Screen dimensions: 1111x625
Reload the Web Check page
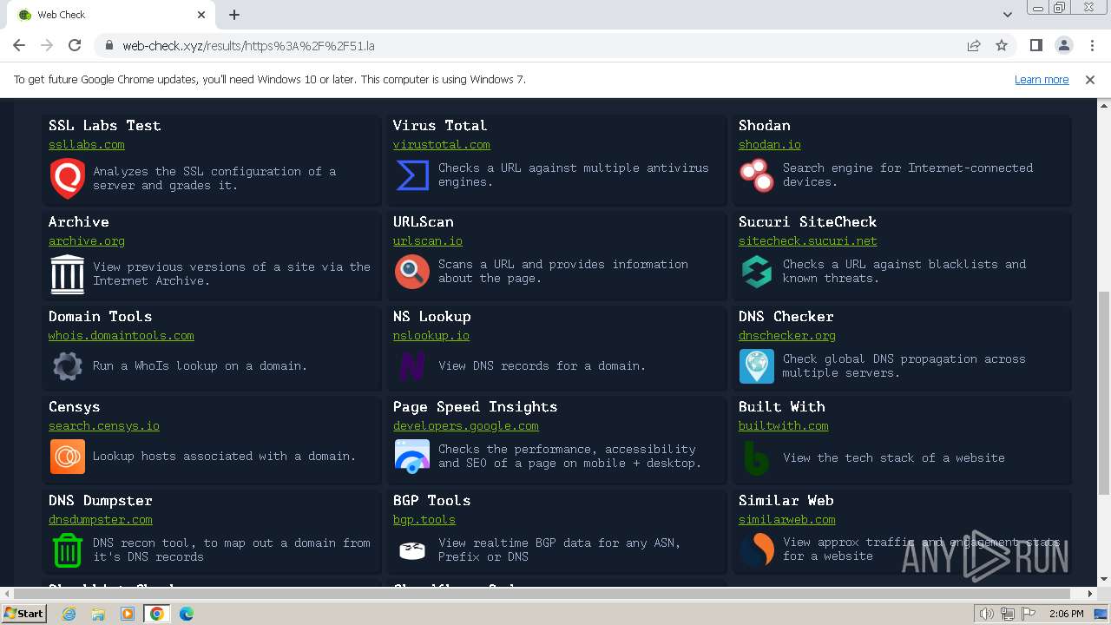pyautogui.click(x=75, y=45)
